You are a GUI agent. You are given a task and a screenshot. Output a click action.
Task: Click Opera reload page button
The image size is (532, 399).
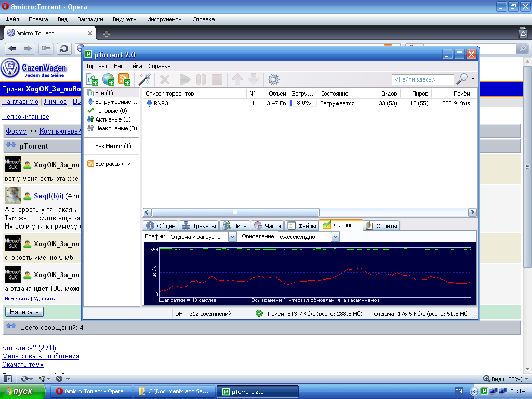pyautogui.click(x=64, y=49)
